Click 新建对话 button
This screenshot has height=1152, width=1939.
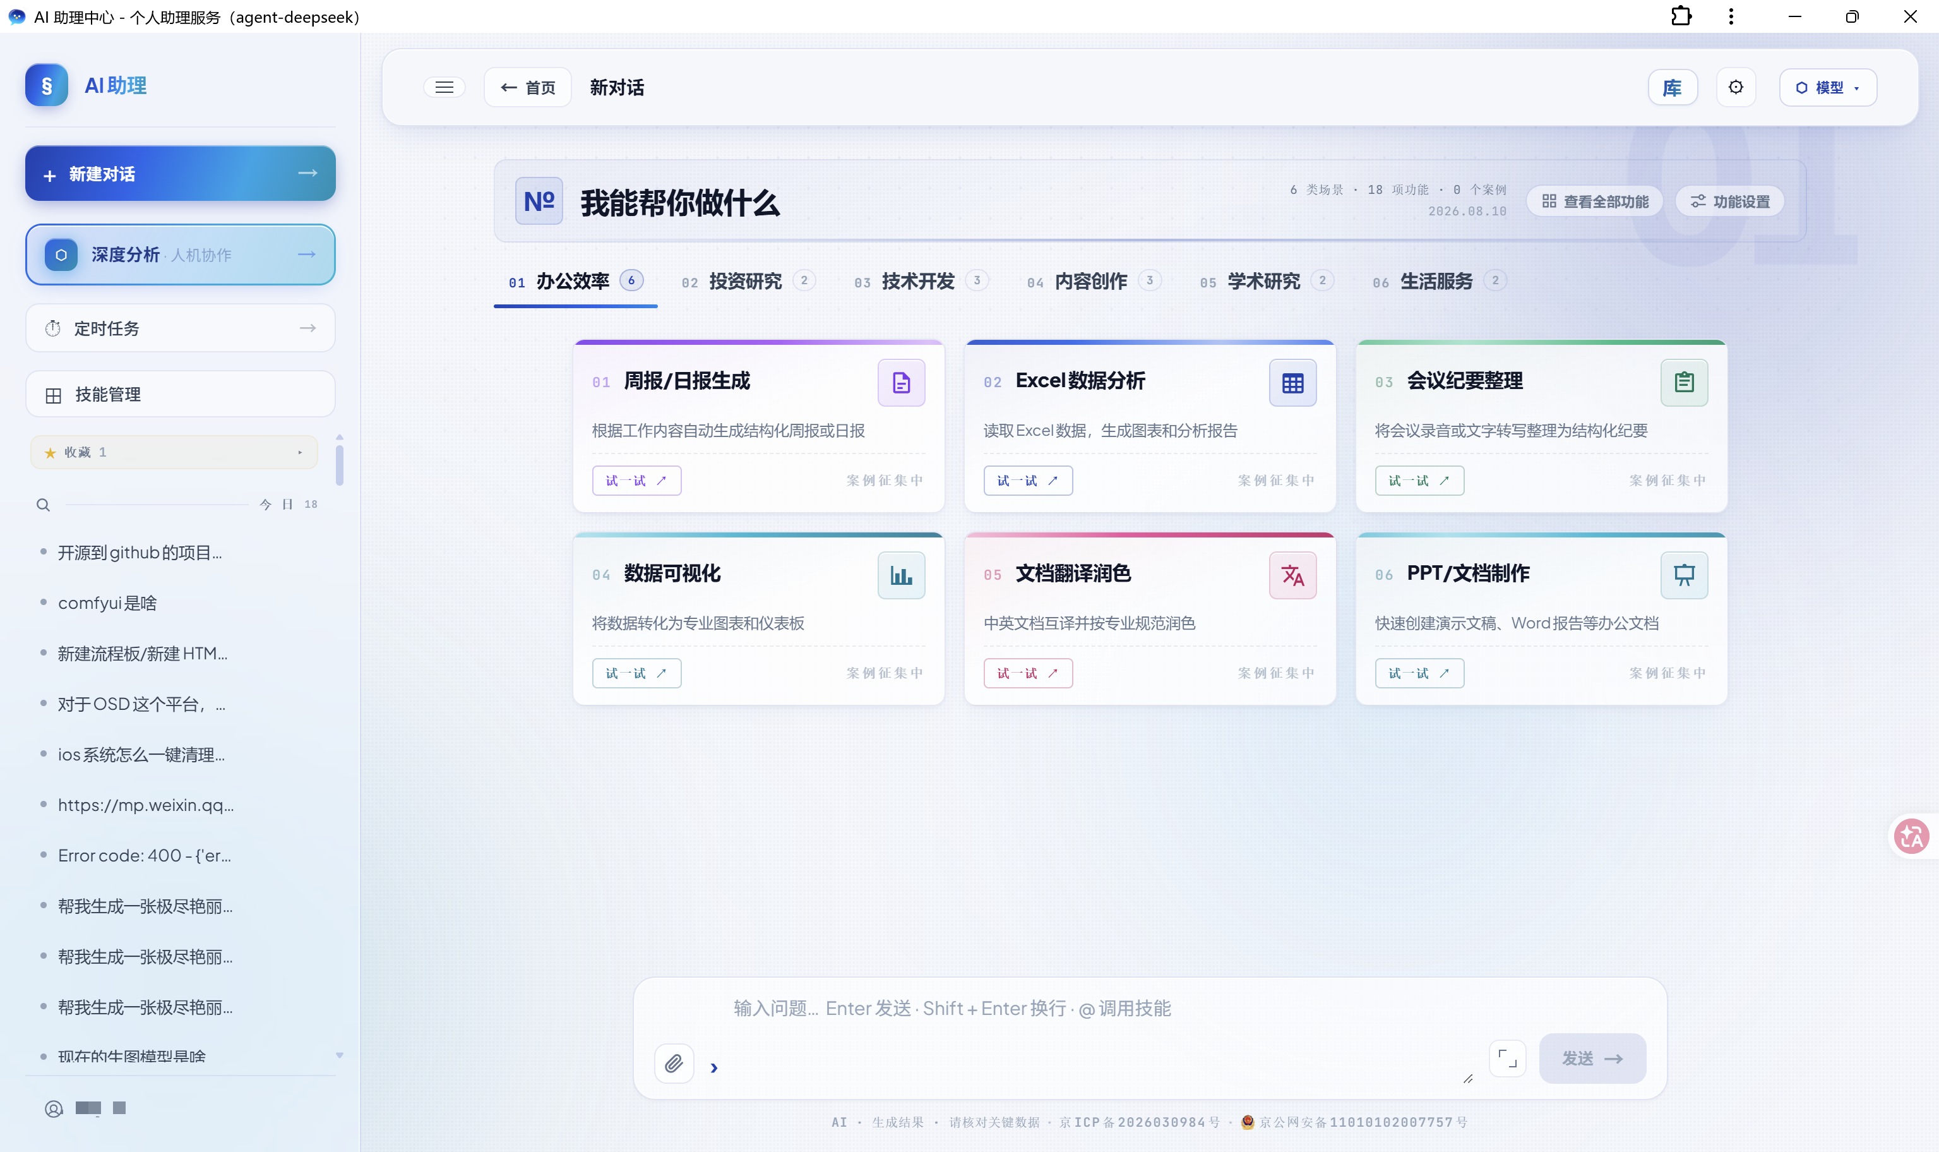click(x=180, y=174)
